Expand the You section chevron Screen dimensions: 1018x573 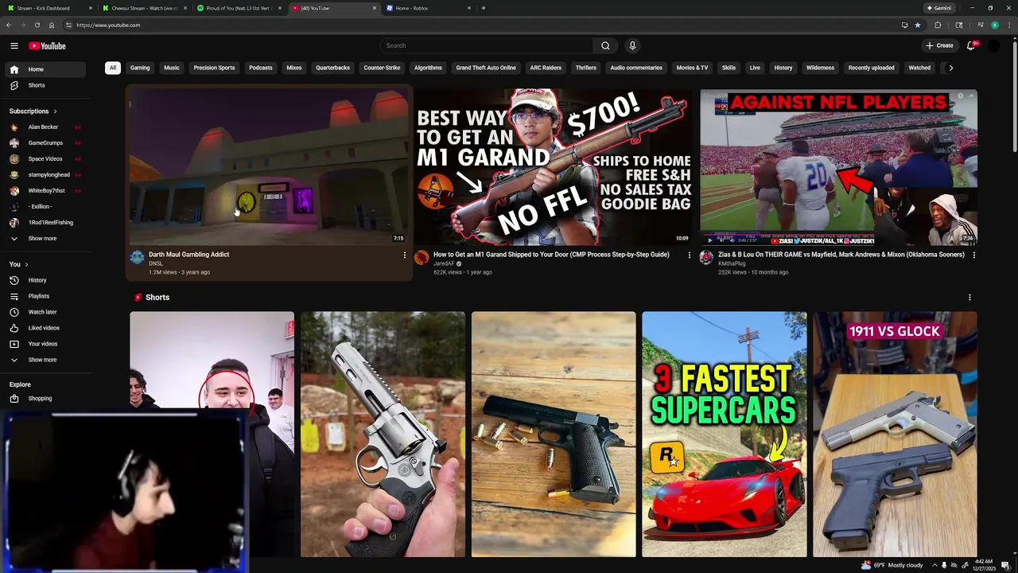tap(26, 264)
